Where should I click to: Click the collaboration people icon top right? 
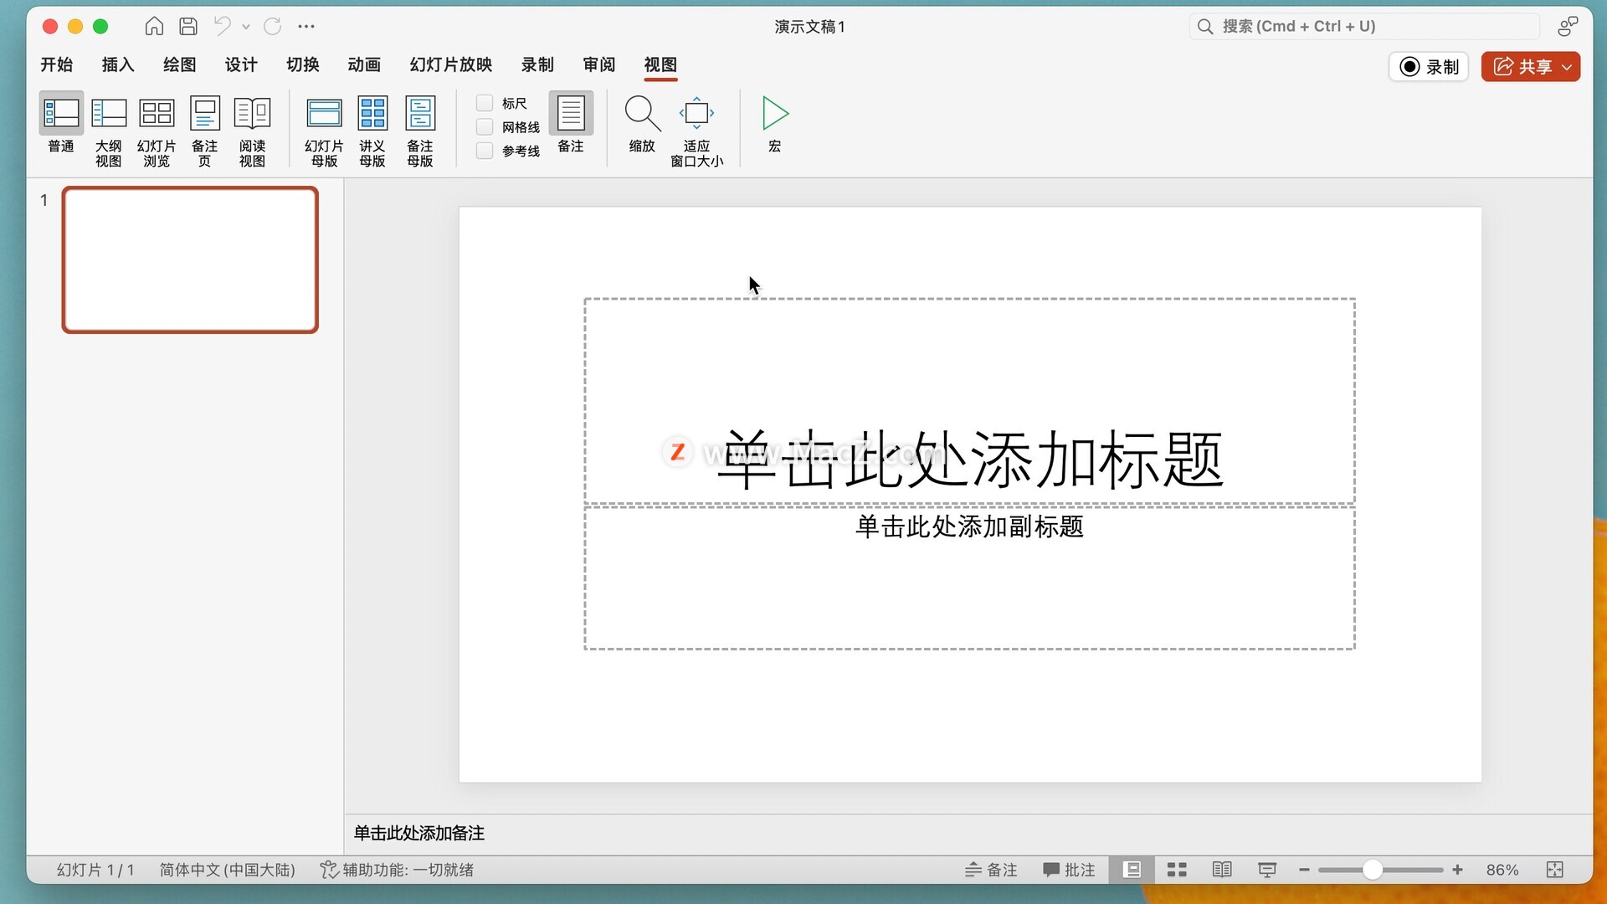tap(1568, 27)
